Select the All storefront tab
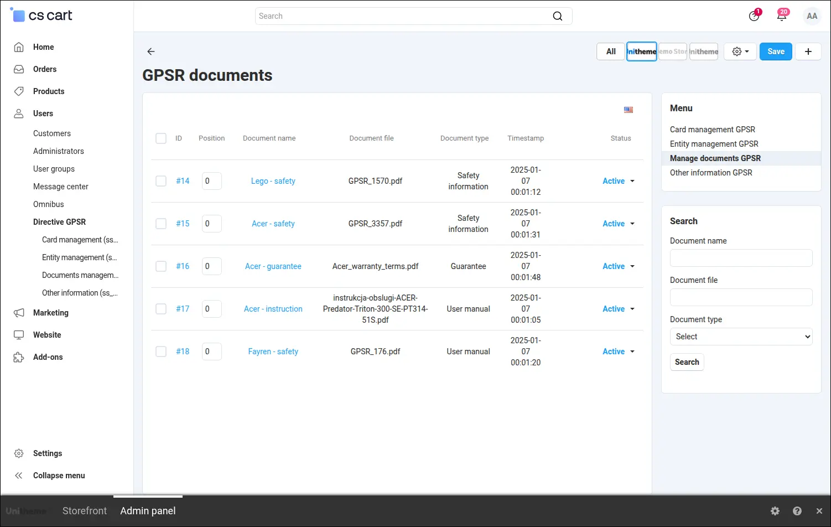 611,51
